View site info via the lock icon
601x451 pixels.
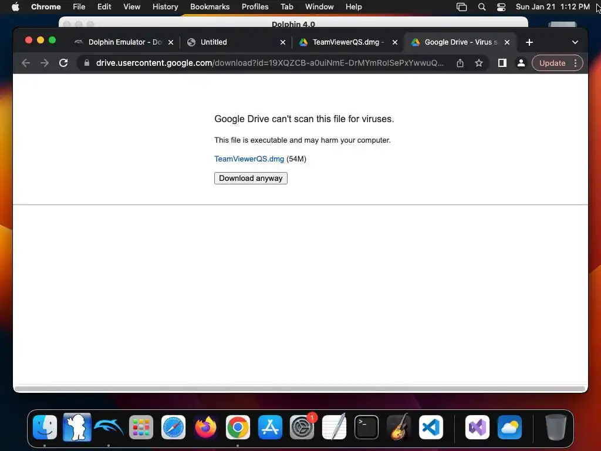[x=87, y=63]
